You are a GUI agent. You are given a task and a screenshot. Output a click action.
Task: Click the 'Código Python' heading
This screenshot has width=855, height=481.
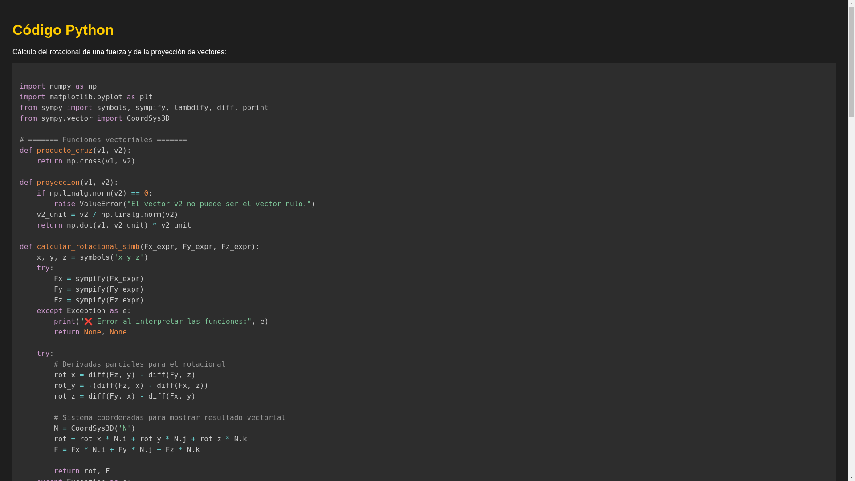click(63, 30)
